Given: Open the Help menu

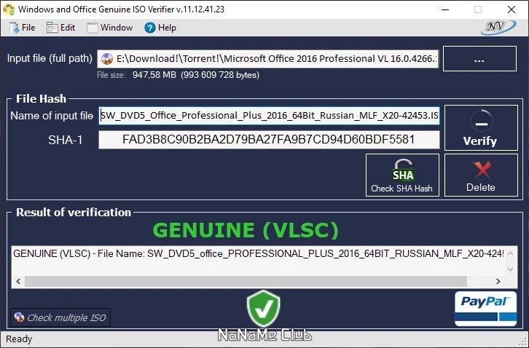Looking at the screenshot, I should pos(160,28).
